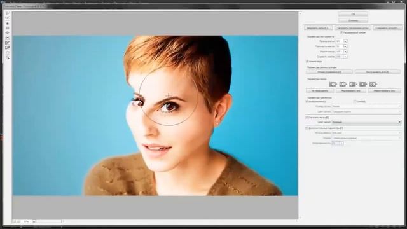This screenshot has height=229, width=407.
Task: Click the Brush Size value field
Action: click(x=340, y=41)
